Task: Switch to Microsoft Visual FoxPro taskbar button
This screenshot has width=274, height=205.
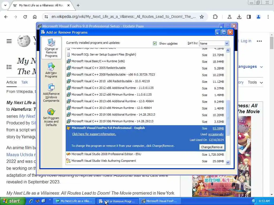Action: (160, 201)
